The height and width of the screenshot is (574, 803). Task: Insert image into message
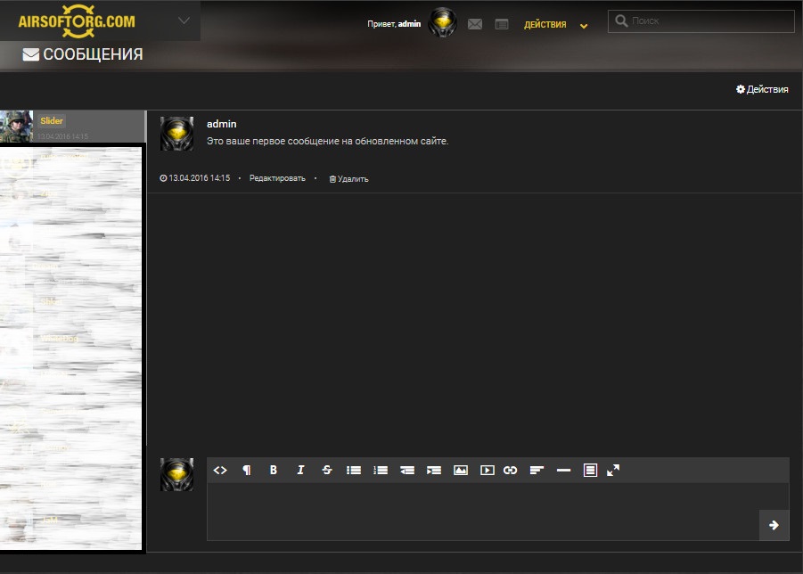[461, 470]
